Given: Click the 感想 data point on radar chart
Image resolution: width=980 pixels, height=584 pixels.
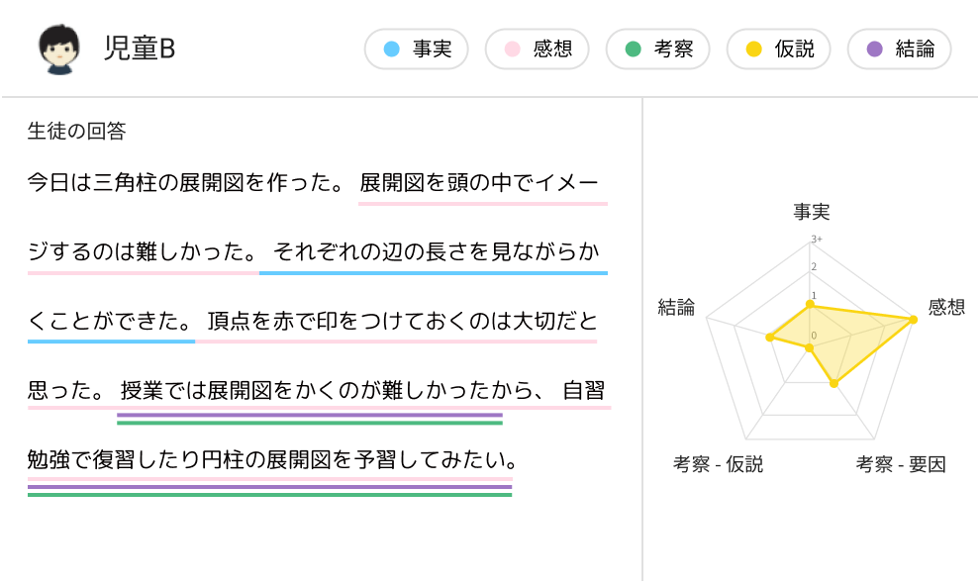Looking at the screenshot, I should pos(913,320).
